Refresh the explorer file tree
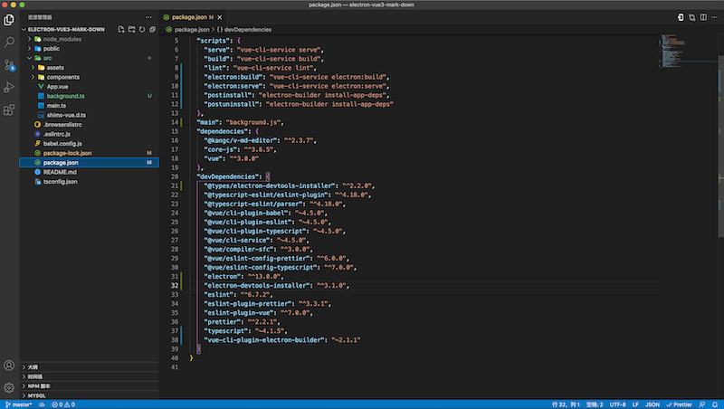Image resolution: width=724 pixels, height=409 pixels. click(142, 29)
